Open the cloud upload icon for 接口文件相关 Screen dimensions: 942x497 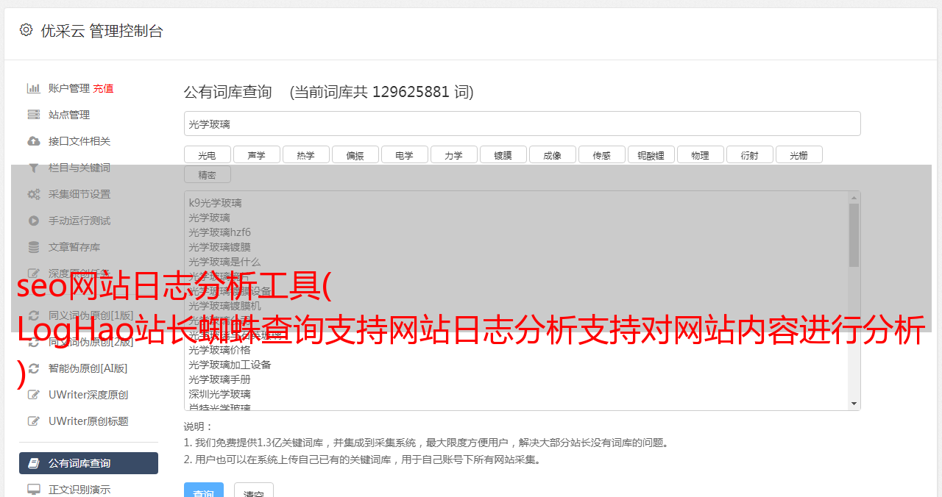coord(34,141)
